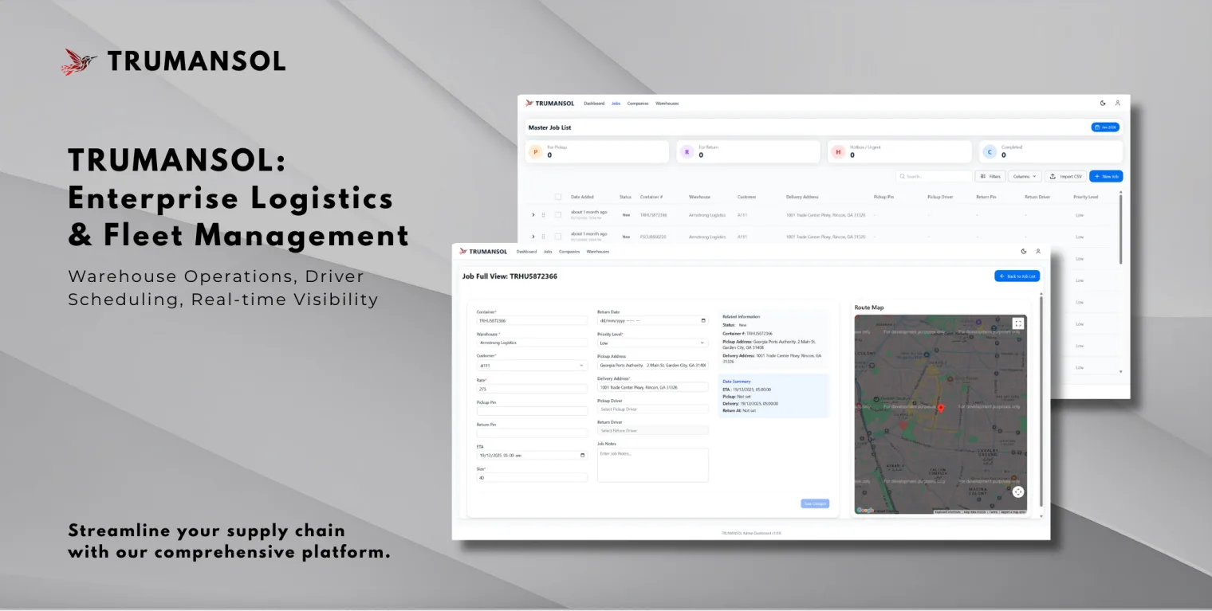
Task: Click the For Return 'R' badge icon
Action: point(687,151)
